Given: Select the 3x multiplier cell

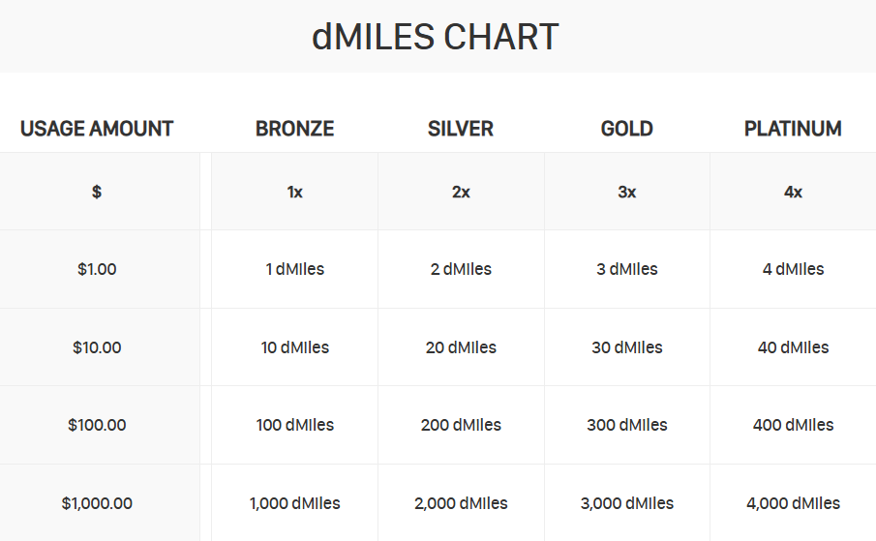Looking at the screenshot, I should (627, 192).
